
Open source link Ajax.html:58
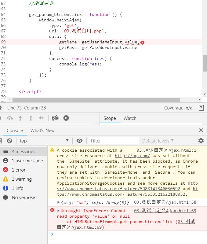(165, 202)
